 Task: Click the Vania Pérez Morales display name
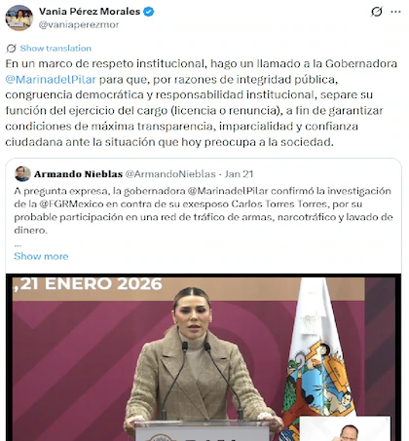tap(90, 12)
